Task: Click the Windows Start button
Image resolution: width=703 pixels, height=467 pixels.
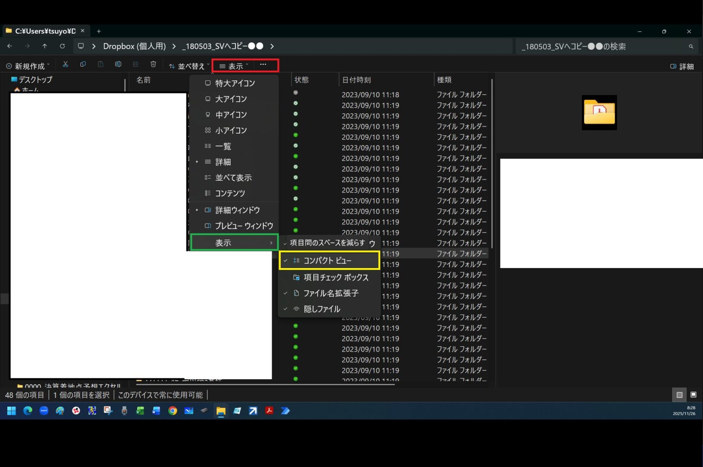Action: coord(12,411)
